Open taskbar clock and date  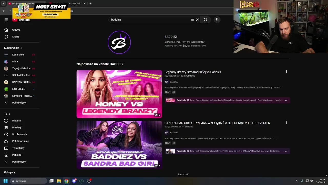[320, 181]
